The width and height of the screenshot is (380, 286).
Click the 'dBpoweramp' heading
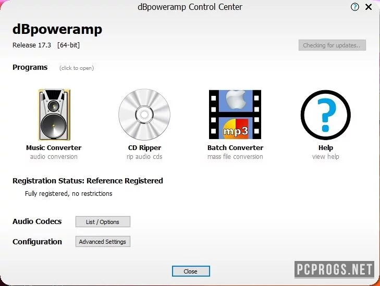point(57,30)
